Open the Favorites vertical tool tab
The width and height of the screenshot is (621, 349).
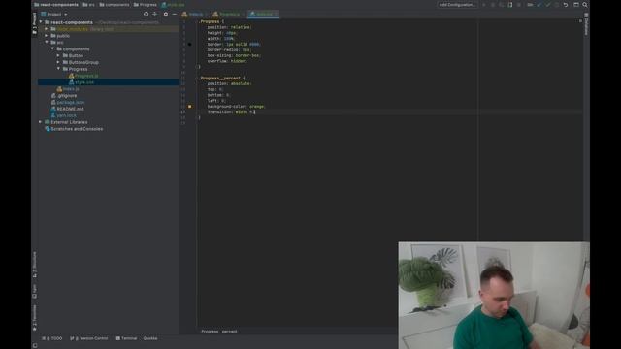tap(35, 318)
